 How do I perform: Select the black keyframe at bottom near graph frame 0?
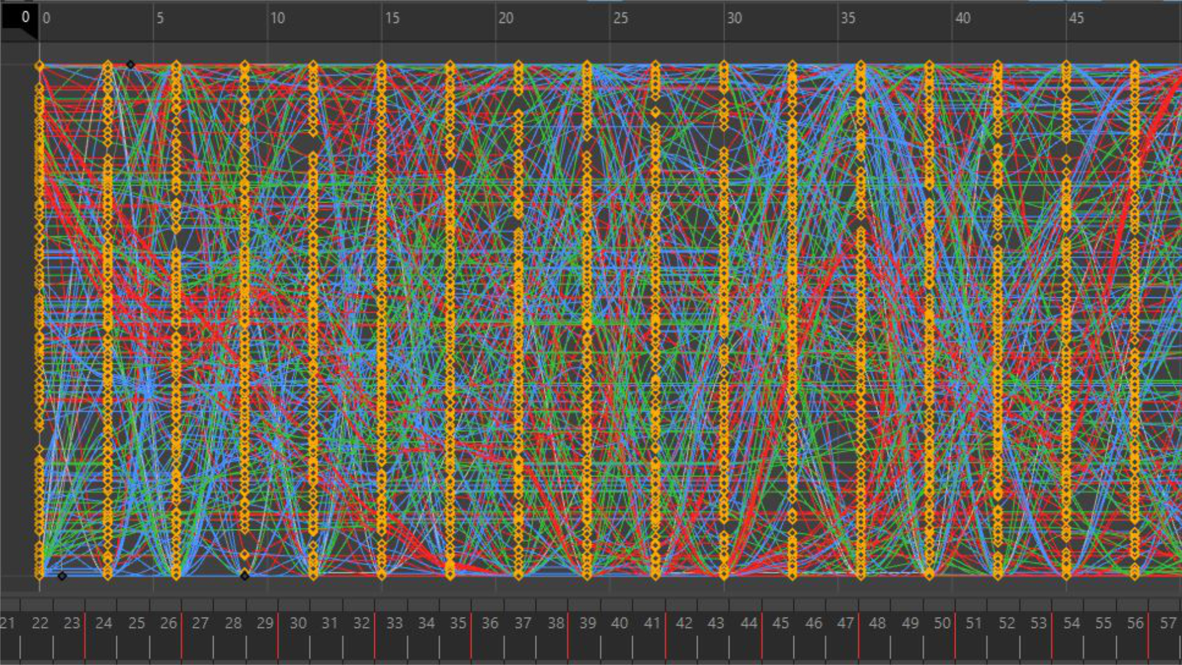[x=62, y=576]
